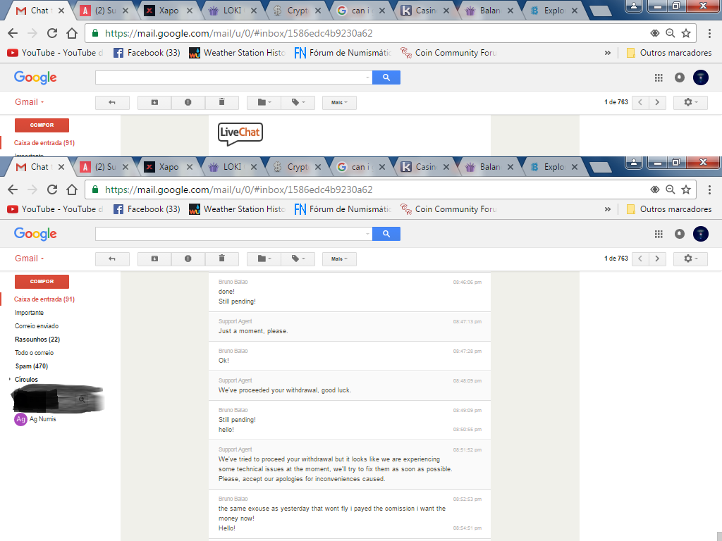Click COMPOR button in upper window
The image size is (722, 541).
tap(42, 125)
